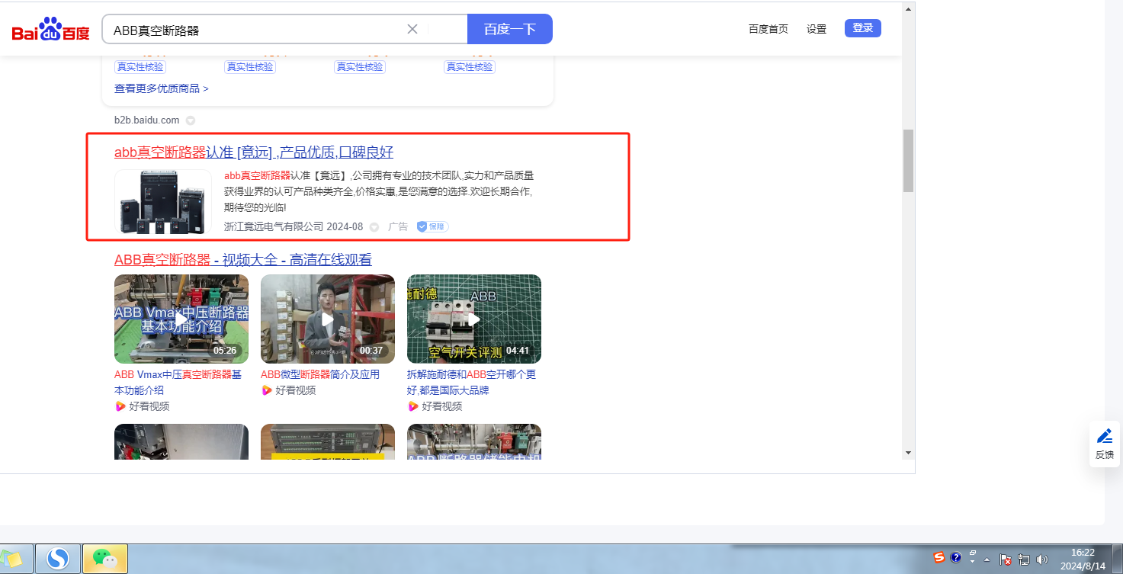Open the 设置 menu

point(817,29)
